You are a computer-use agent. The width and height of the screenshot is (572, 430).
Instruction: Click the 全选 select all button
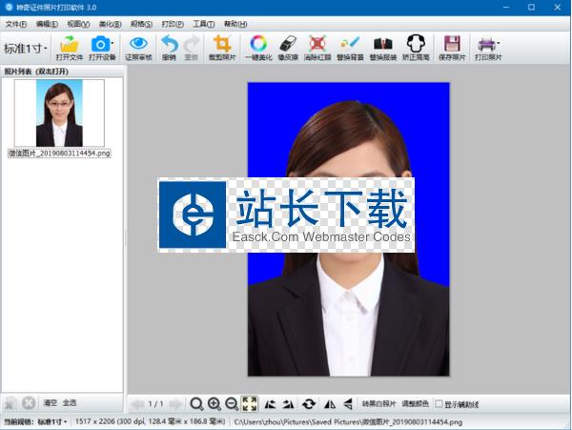70,403
